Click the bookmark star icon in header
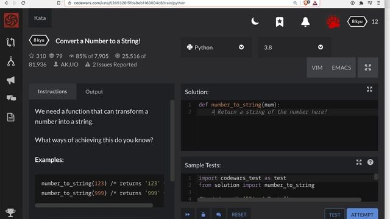 point(280,22)
